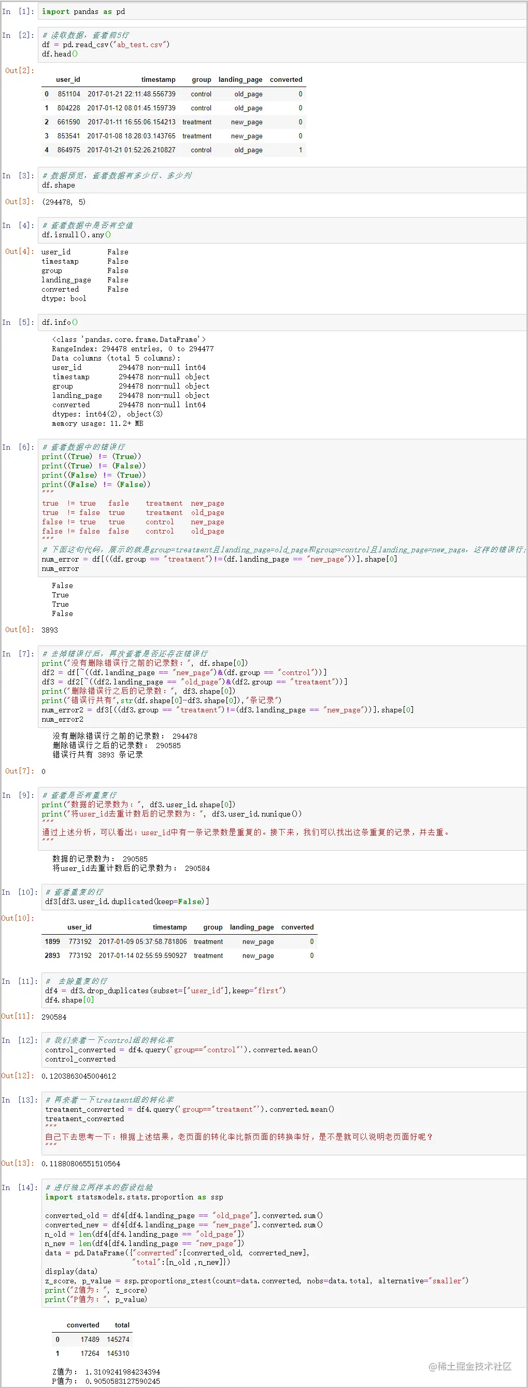Click total value 145274
Screen dimensions: 528x1388
tap(118, 1339)
